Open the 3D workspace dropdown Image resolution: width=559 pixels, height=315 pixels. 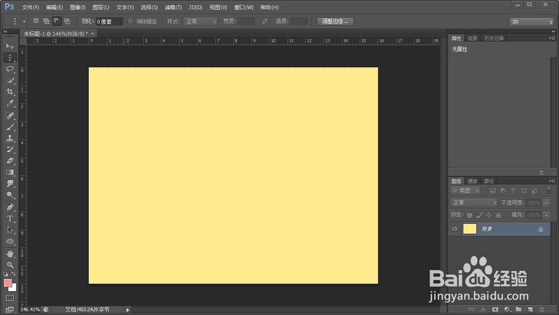coord(531,22)
